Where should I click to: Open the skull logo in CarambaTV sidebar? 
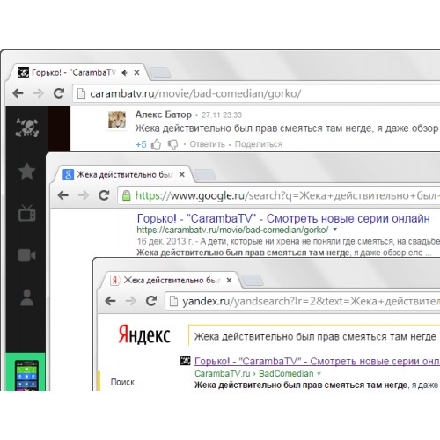click(x=27, y=128)
